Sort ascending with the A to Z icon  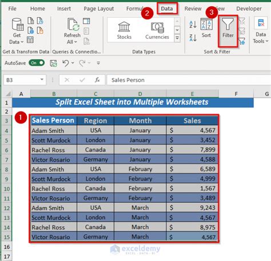click(193, 25)
